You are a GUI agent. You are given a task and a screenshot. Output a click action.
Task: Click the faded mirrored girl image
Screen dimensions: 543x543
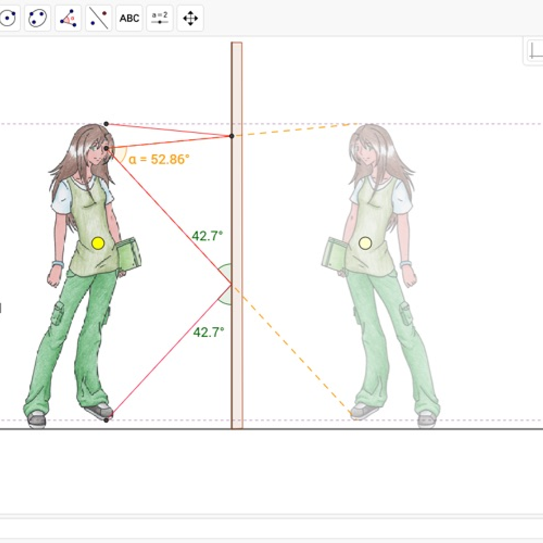click(x=380, y=275)
